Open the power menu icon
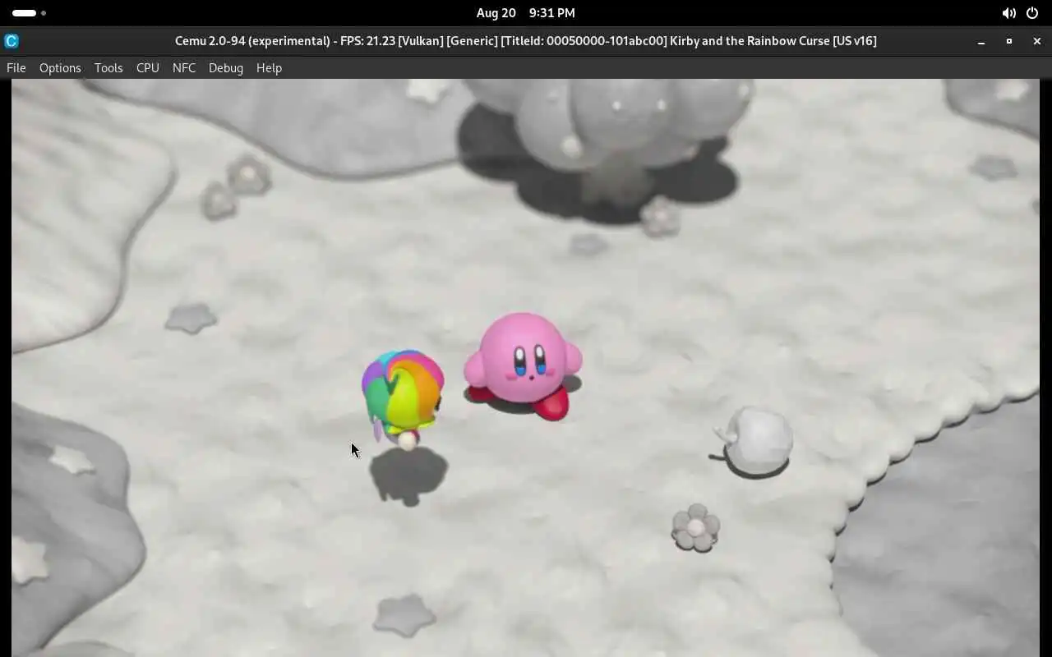The width and height of the screenshot is (1052, 657). (x=1032, y=13)
